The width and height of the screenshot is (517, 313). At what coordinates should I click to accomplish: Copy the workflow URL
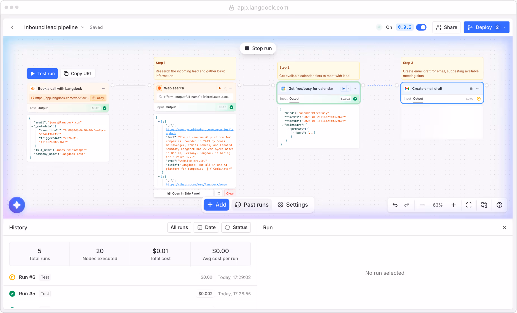click(x=78, y=74)
